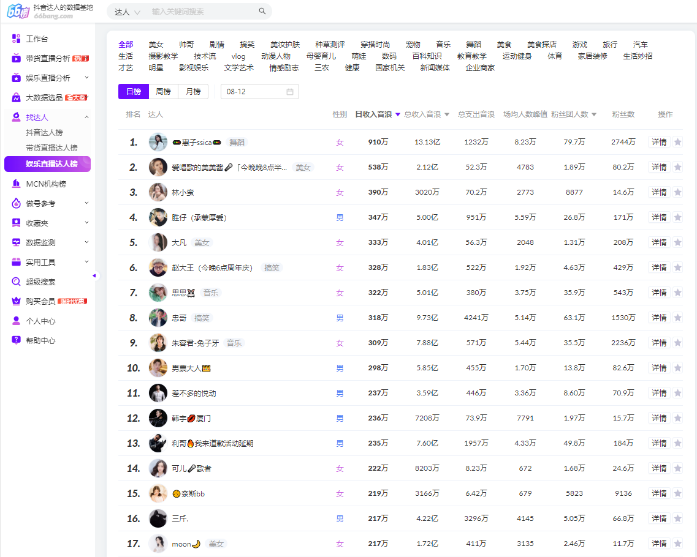The height and width of the screenshot is (557, 697).
Task: Open the 帮助中心 help icon
Action: click(x=17, y=340)
